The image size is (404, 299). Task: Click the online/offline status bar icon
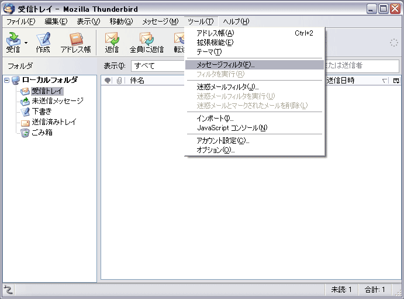point(8,290)
